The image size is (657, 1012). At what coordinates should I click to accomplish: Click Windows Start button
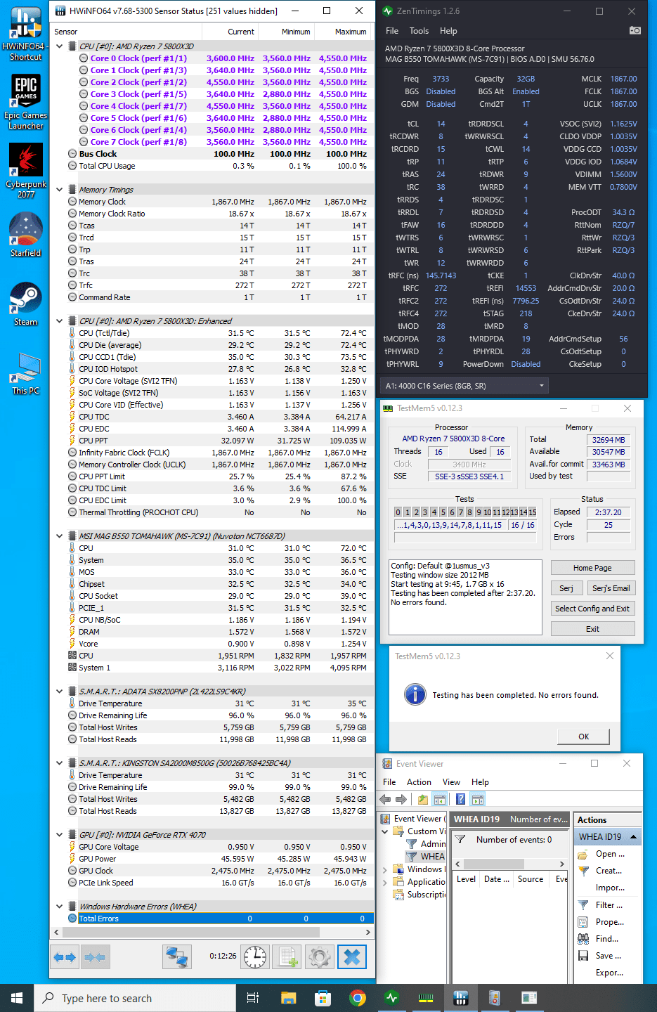17,998
